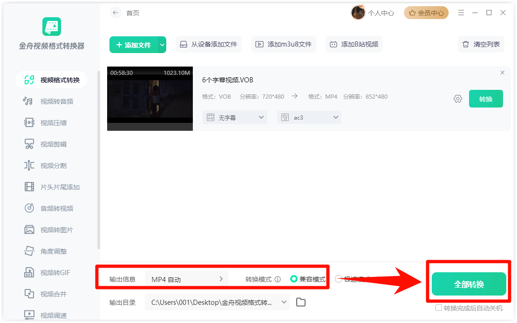Click the 音频转视频 disc icon
Viewport: 517px width, 323px height.
(x=29, y=208)
